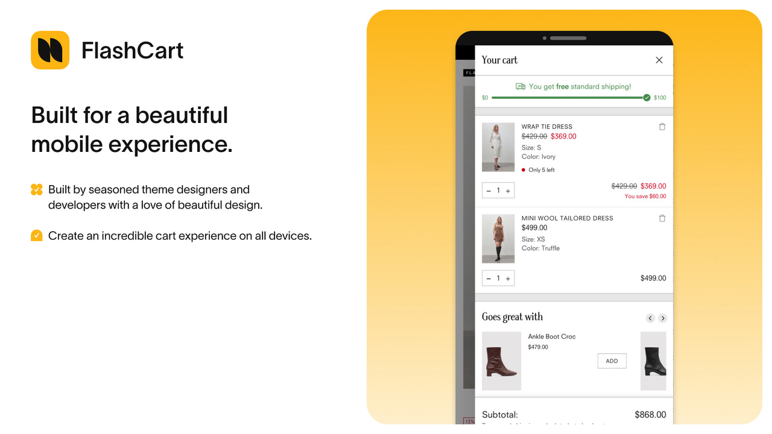772x434 pixels.
Task: Increase Wrap Tie Dress quantity with plus
Action: tap(507, 190)
